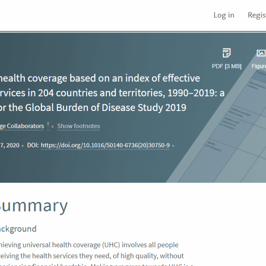The height and width of the screenshot is (266, 266).
Task: Click the 'Background' subsection heading
Action: (18, 229)
